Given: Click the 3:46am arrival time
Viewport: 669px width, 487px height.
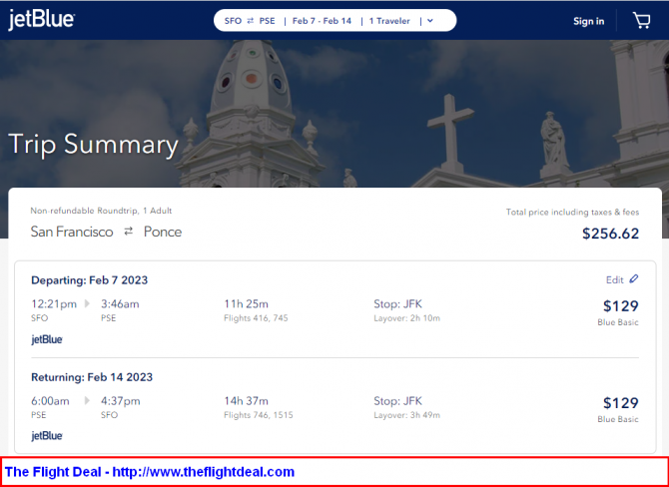Looking at the screenshot, I should click(x=120, y=304).
